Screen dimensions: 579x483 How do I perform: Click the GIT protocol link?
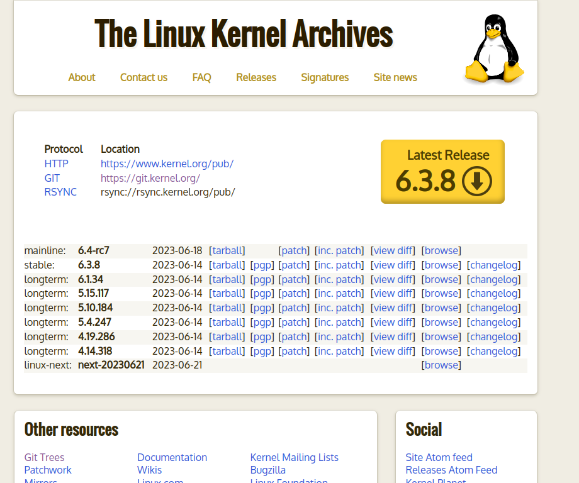coord(52,178)
